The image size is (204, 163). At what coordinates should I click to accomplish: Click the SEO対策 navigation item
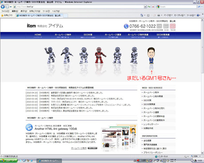coord(88,35)
